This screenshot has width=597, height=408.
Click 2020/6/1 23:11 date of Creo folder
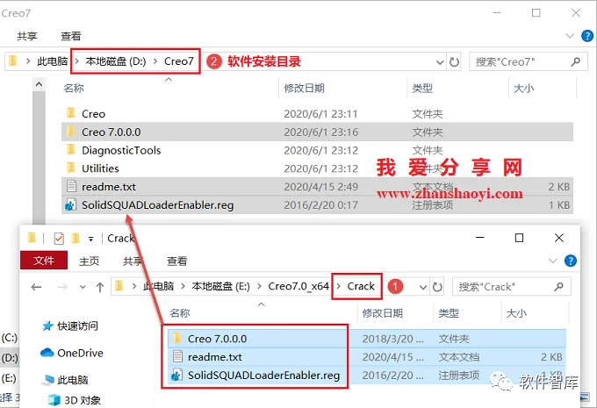320,114
